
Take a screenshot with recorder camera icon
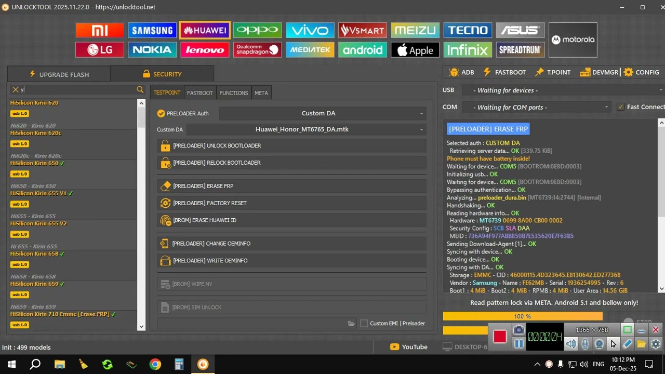[518, 330]
